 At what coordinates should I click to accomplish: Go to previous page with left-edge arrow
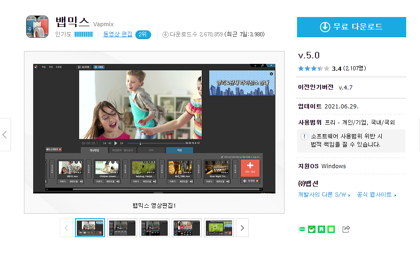click(5, 135)
